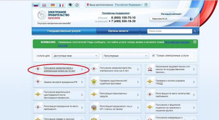Click the Поиск услуг search field
This screenshot has height=120, width=219.
tap(170, 31)
